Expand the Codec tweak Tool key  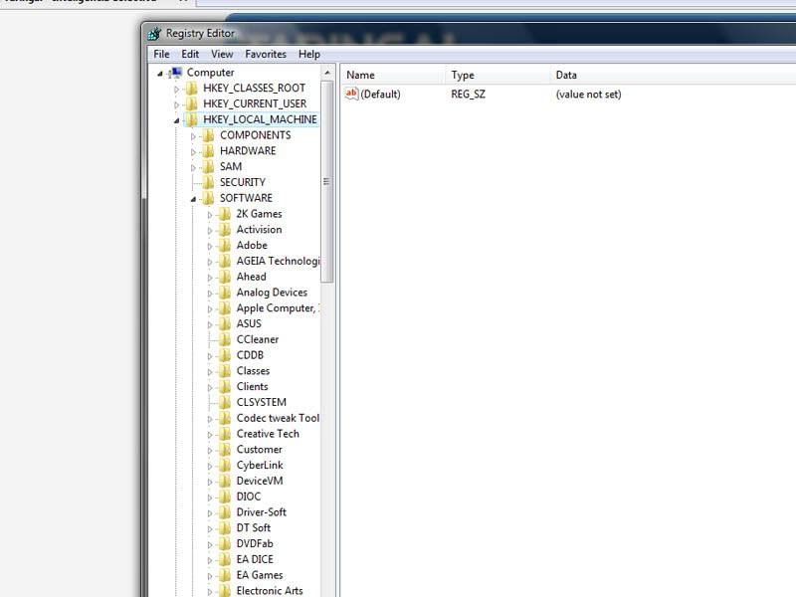coord(209,419)
